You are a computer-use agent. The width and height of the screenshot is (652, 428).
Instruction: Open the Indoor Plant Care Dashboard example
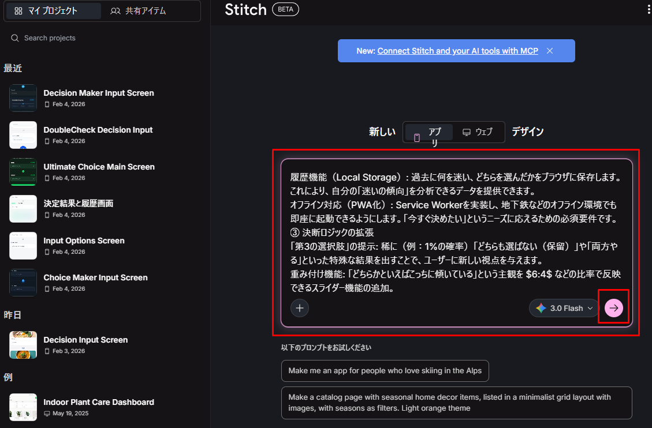pos(98,402)
